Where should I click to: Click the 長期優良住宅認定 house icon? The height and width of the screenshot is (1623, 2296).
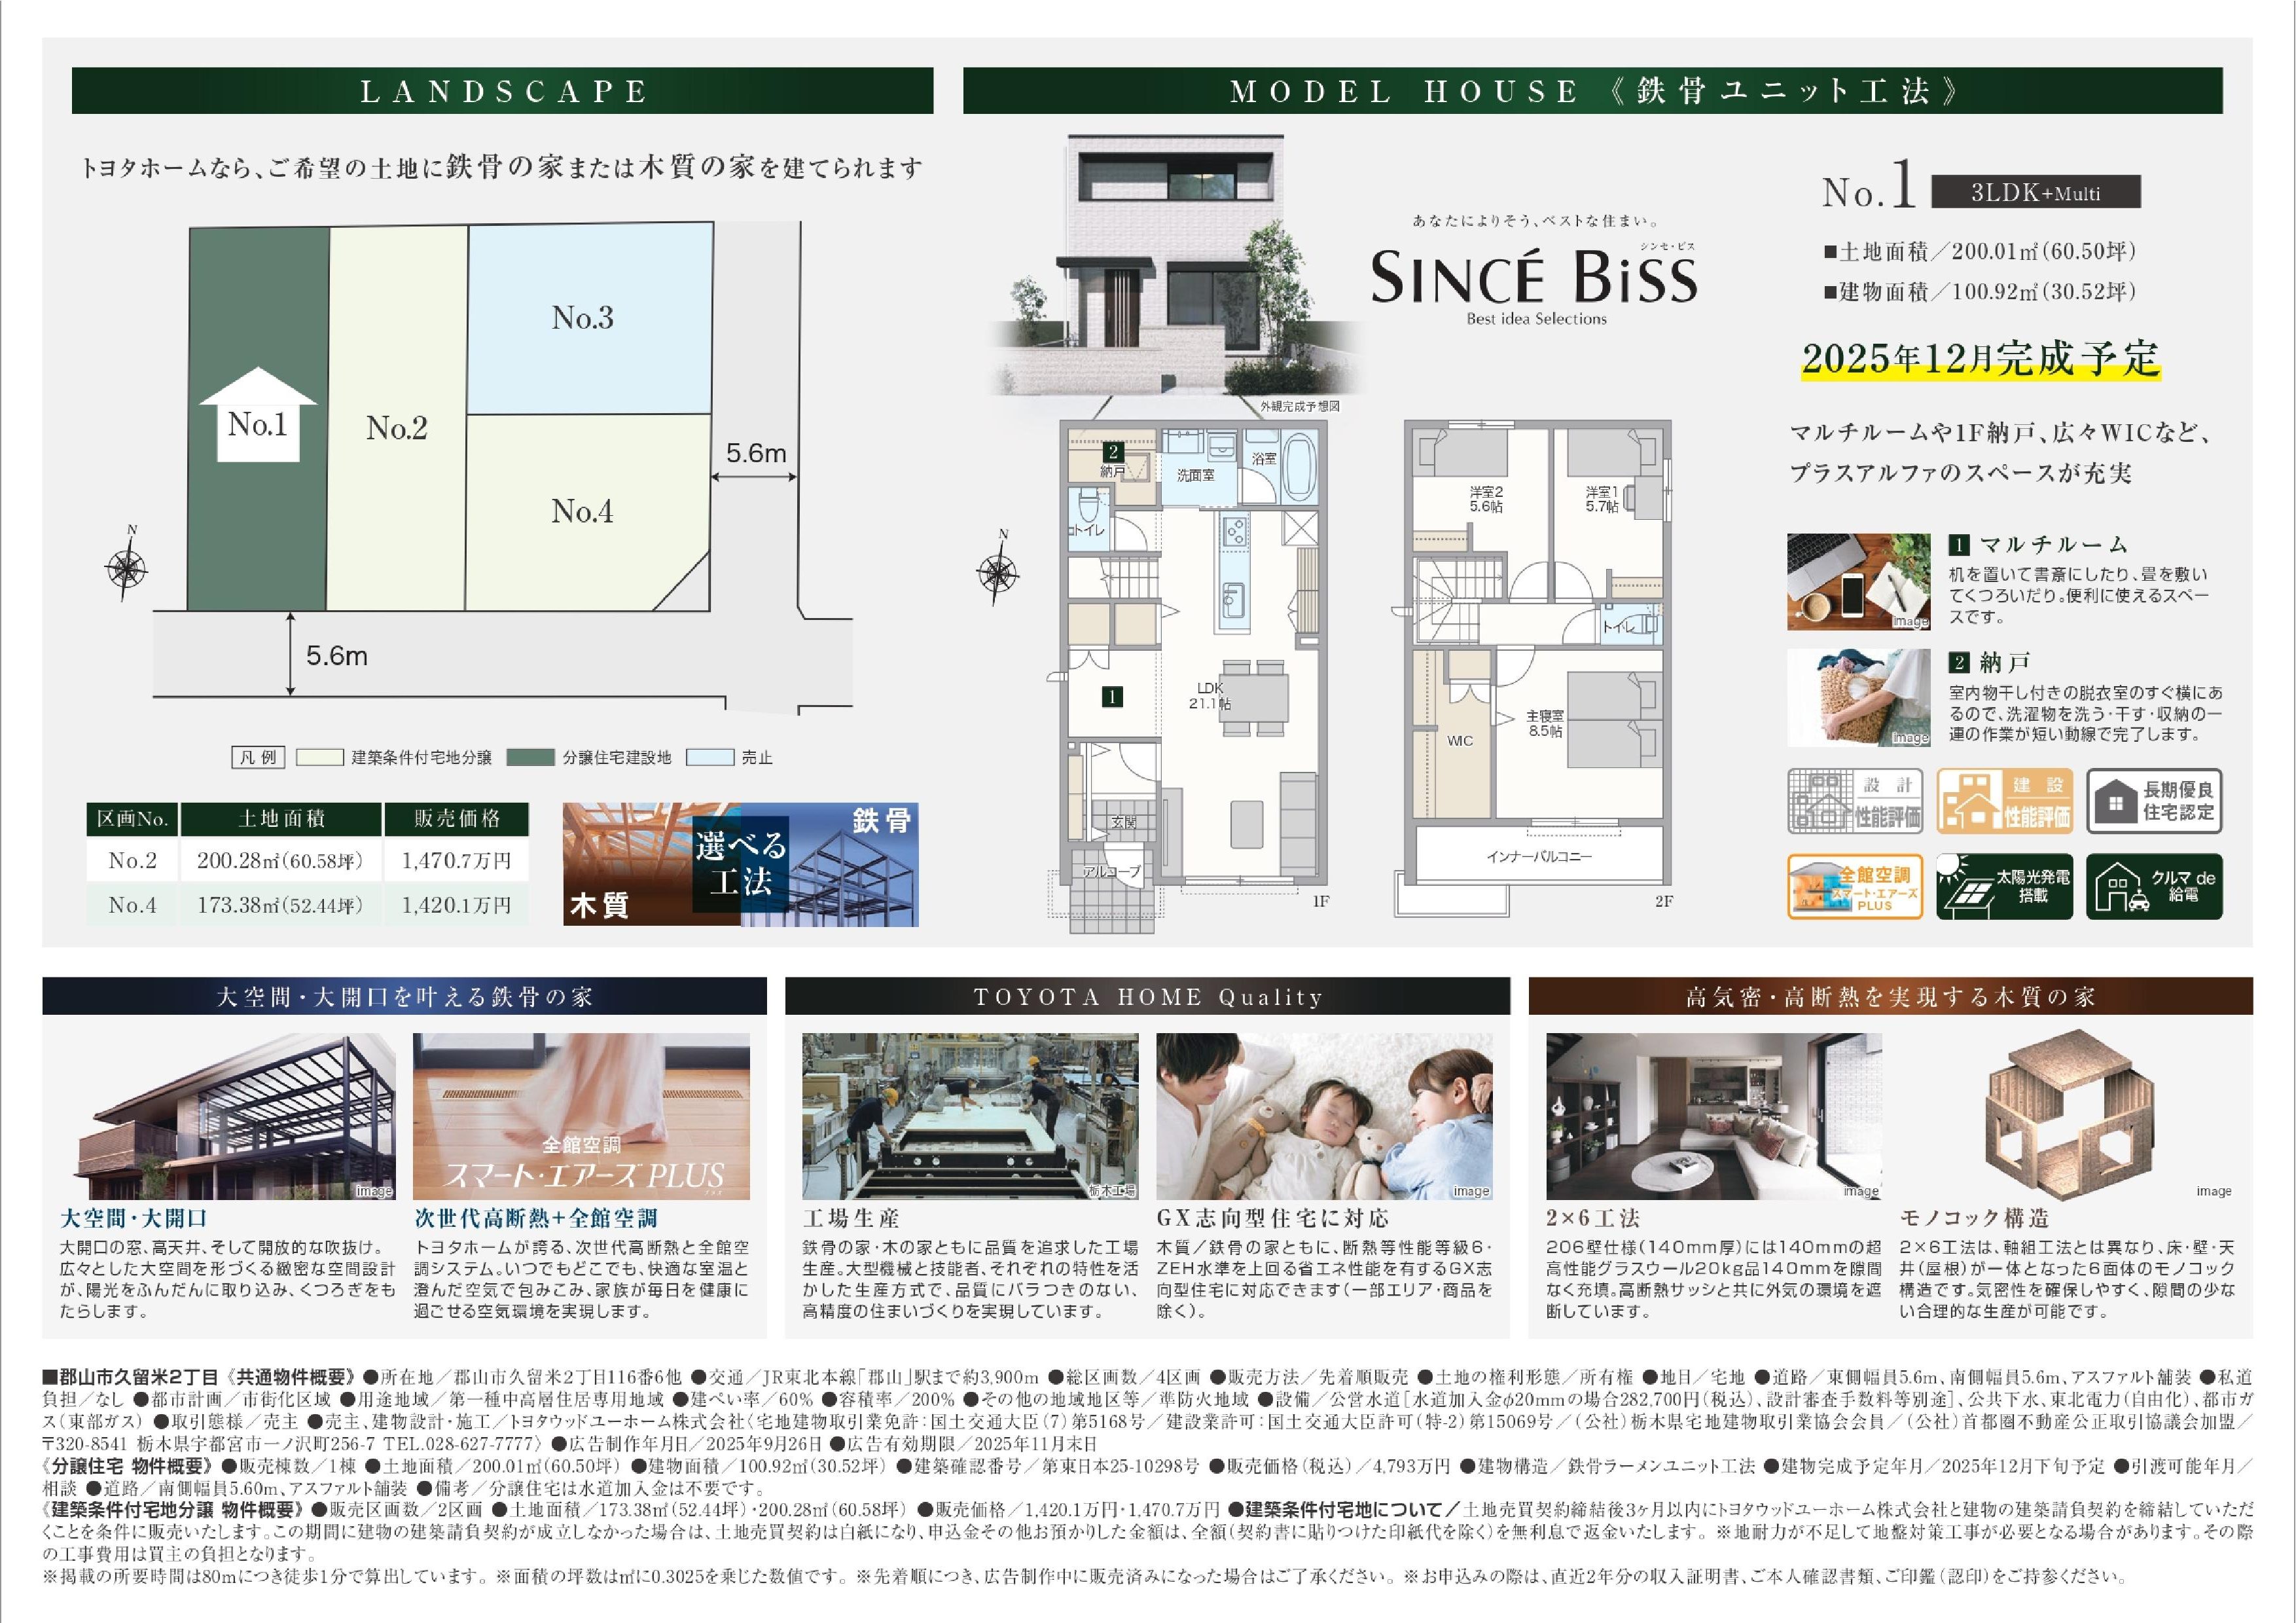click(2154, 800)
